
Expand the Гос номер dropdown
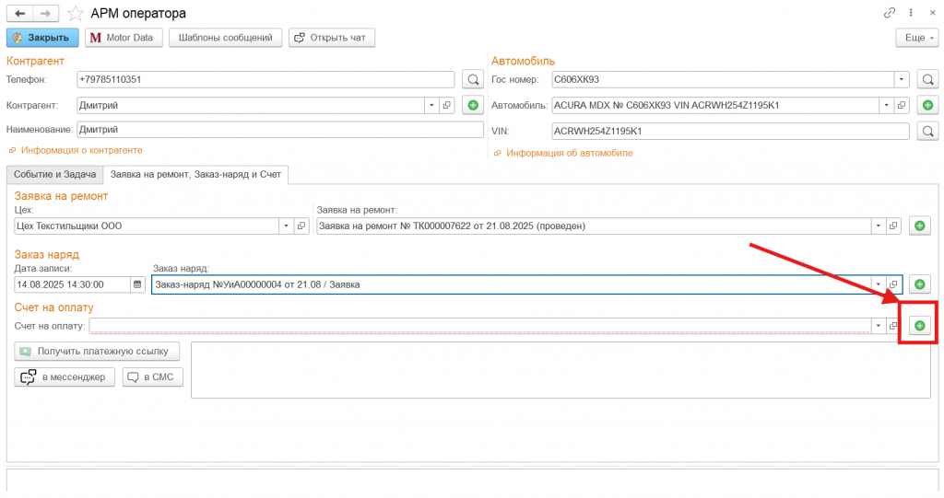(903, 80)
